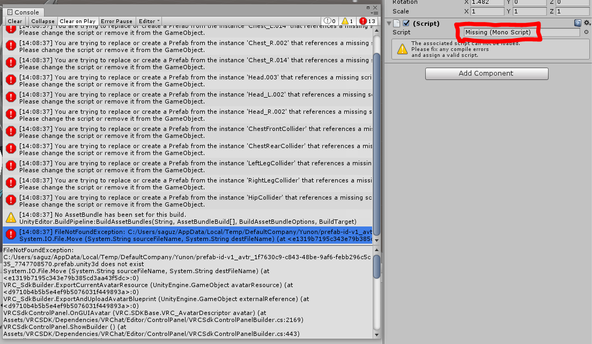
Task: Edit the Scale Y field
Action: pos(530,11)
